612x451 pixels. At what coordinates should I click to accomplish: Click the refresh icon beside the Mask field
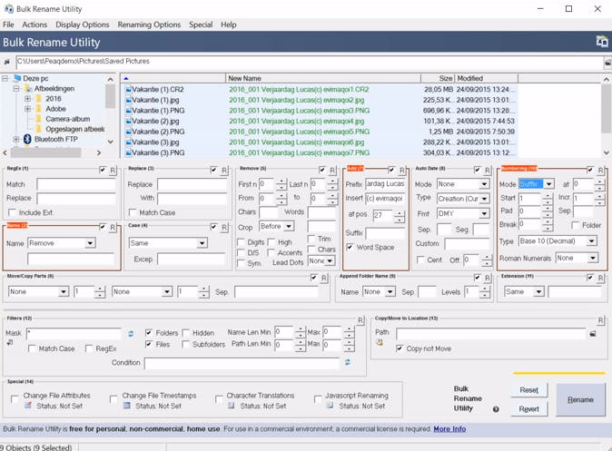click(x=131, y=334)
